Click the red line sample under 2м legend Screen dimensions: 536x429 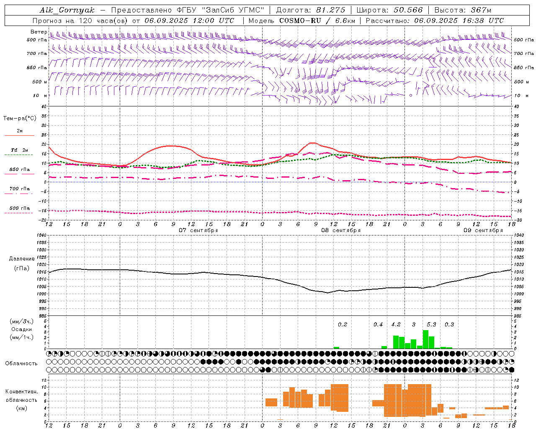[x=19, y=136]
